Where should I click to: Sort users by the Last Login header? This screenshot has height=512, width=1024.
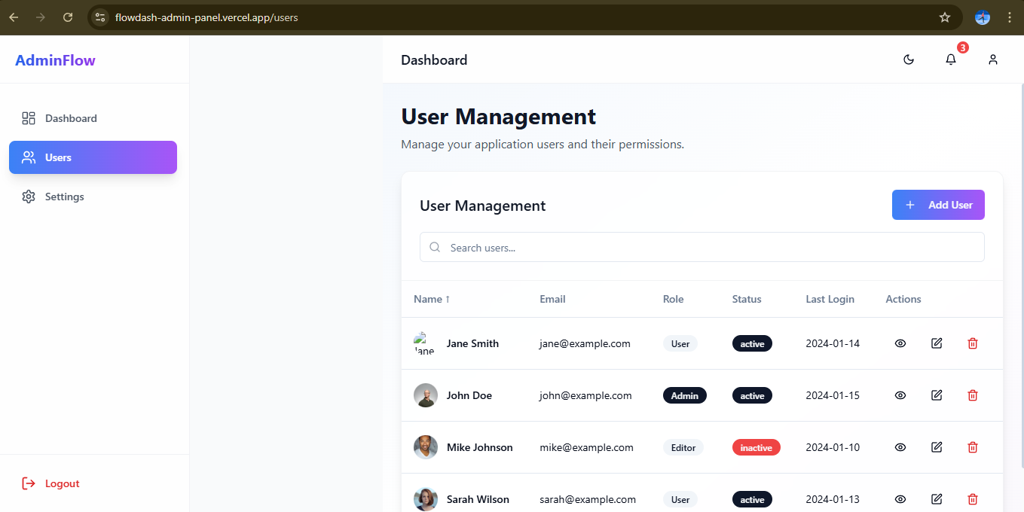[830, 299]
